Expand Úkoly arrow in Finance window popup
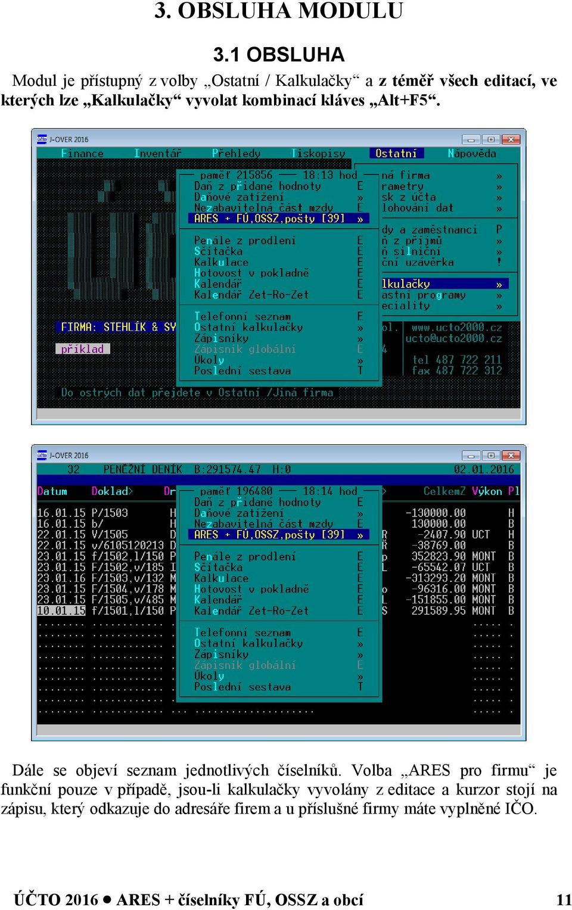Viewport: 572px width, 910px height. tap(360, 361)
